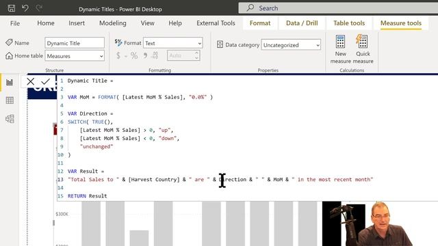Viewport: 438px width, 246px height.
Task: Cancel formula with X icon
Action: [31, 81]
